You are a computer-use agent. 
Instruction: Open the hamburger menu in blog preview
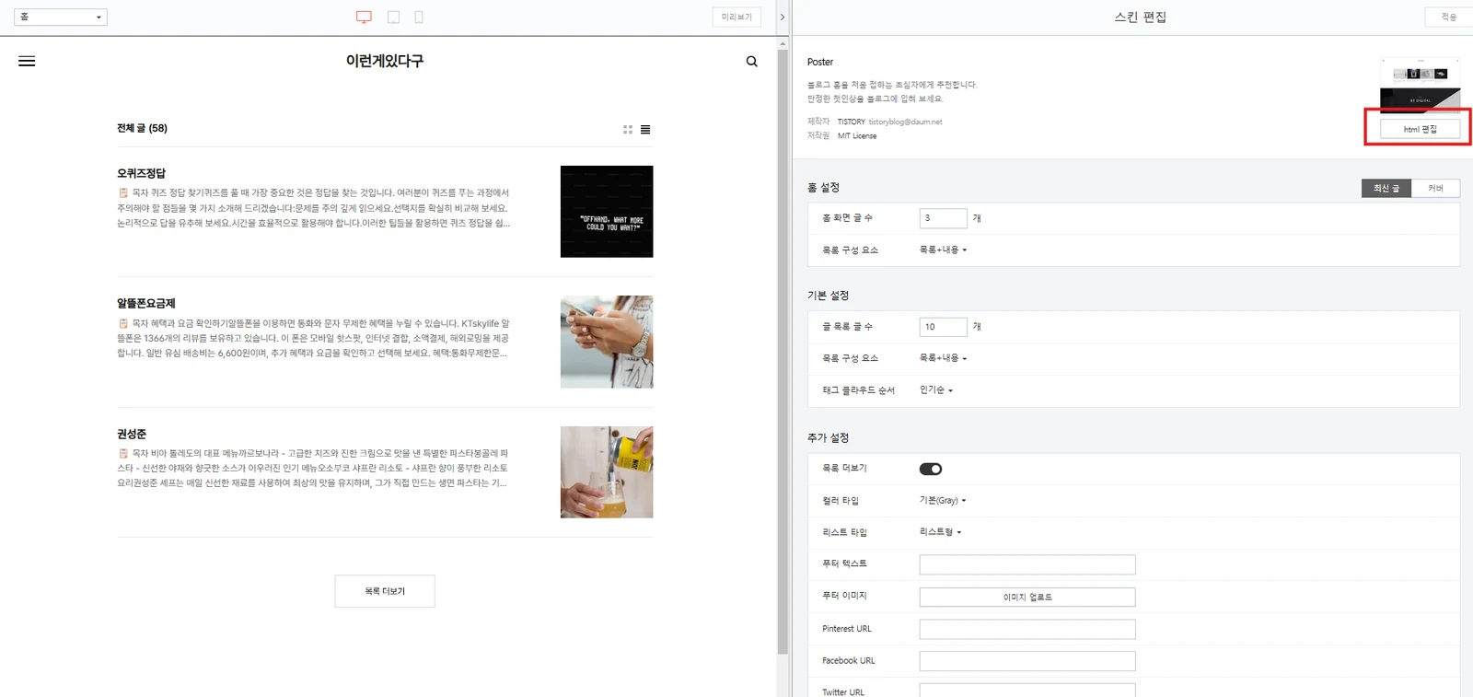27,61
